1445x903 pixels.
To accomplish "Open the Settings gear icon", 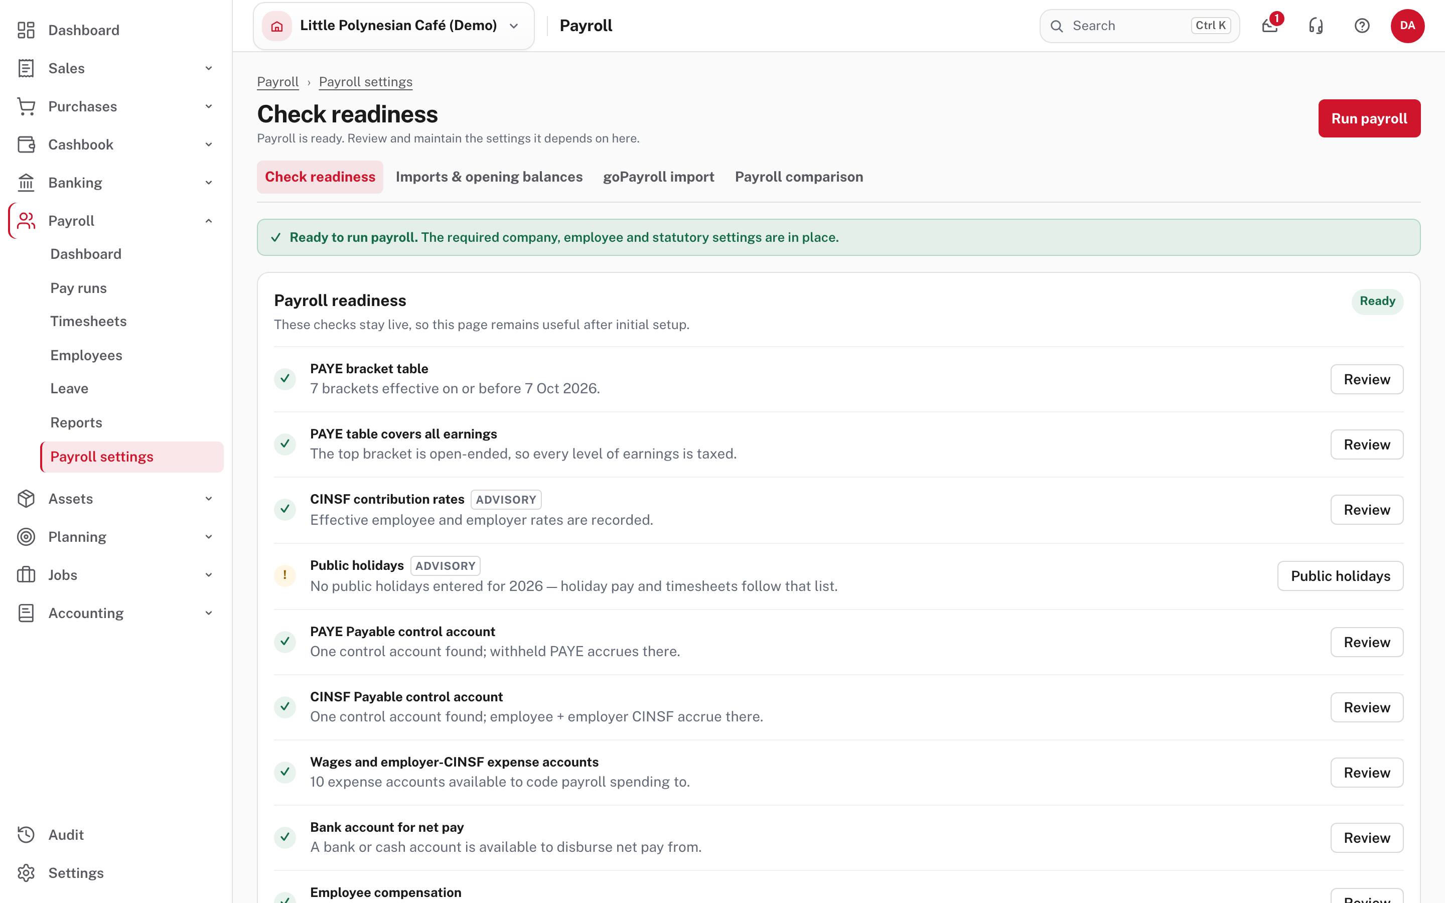I will 26,873.
